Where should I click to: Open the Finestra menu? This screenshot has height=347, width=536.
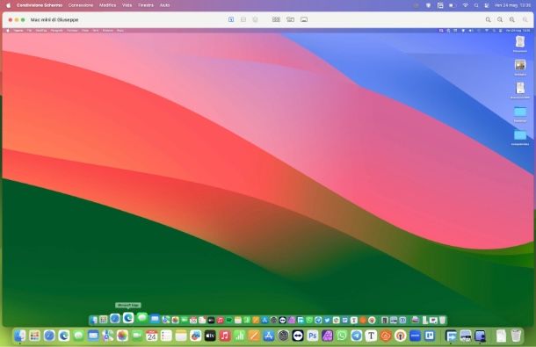pos(146,5)
